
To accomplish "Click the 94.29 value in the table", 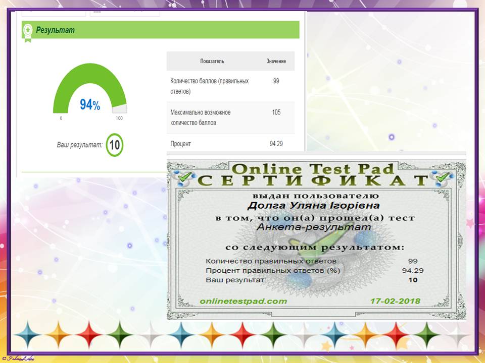I will [276, 144].
